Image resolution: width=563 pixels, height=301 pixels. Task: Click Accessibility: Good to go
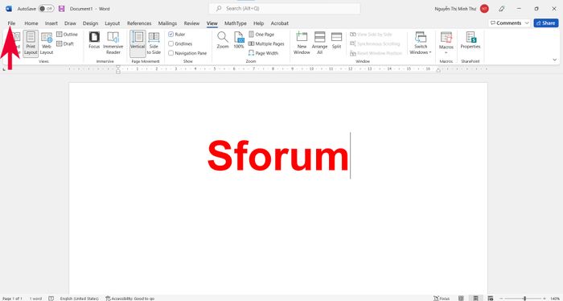[x=129, y=299]
